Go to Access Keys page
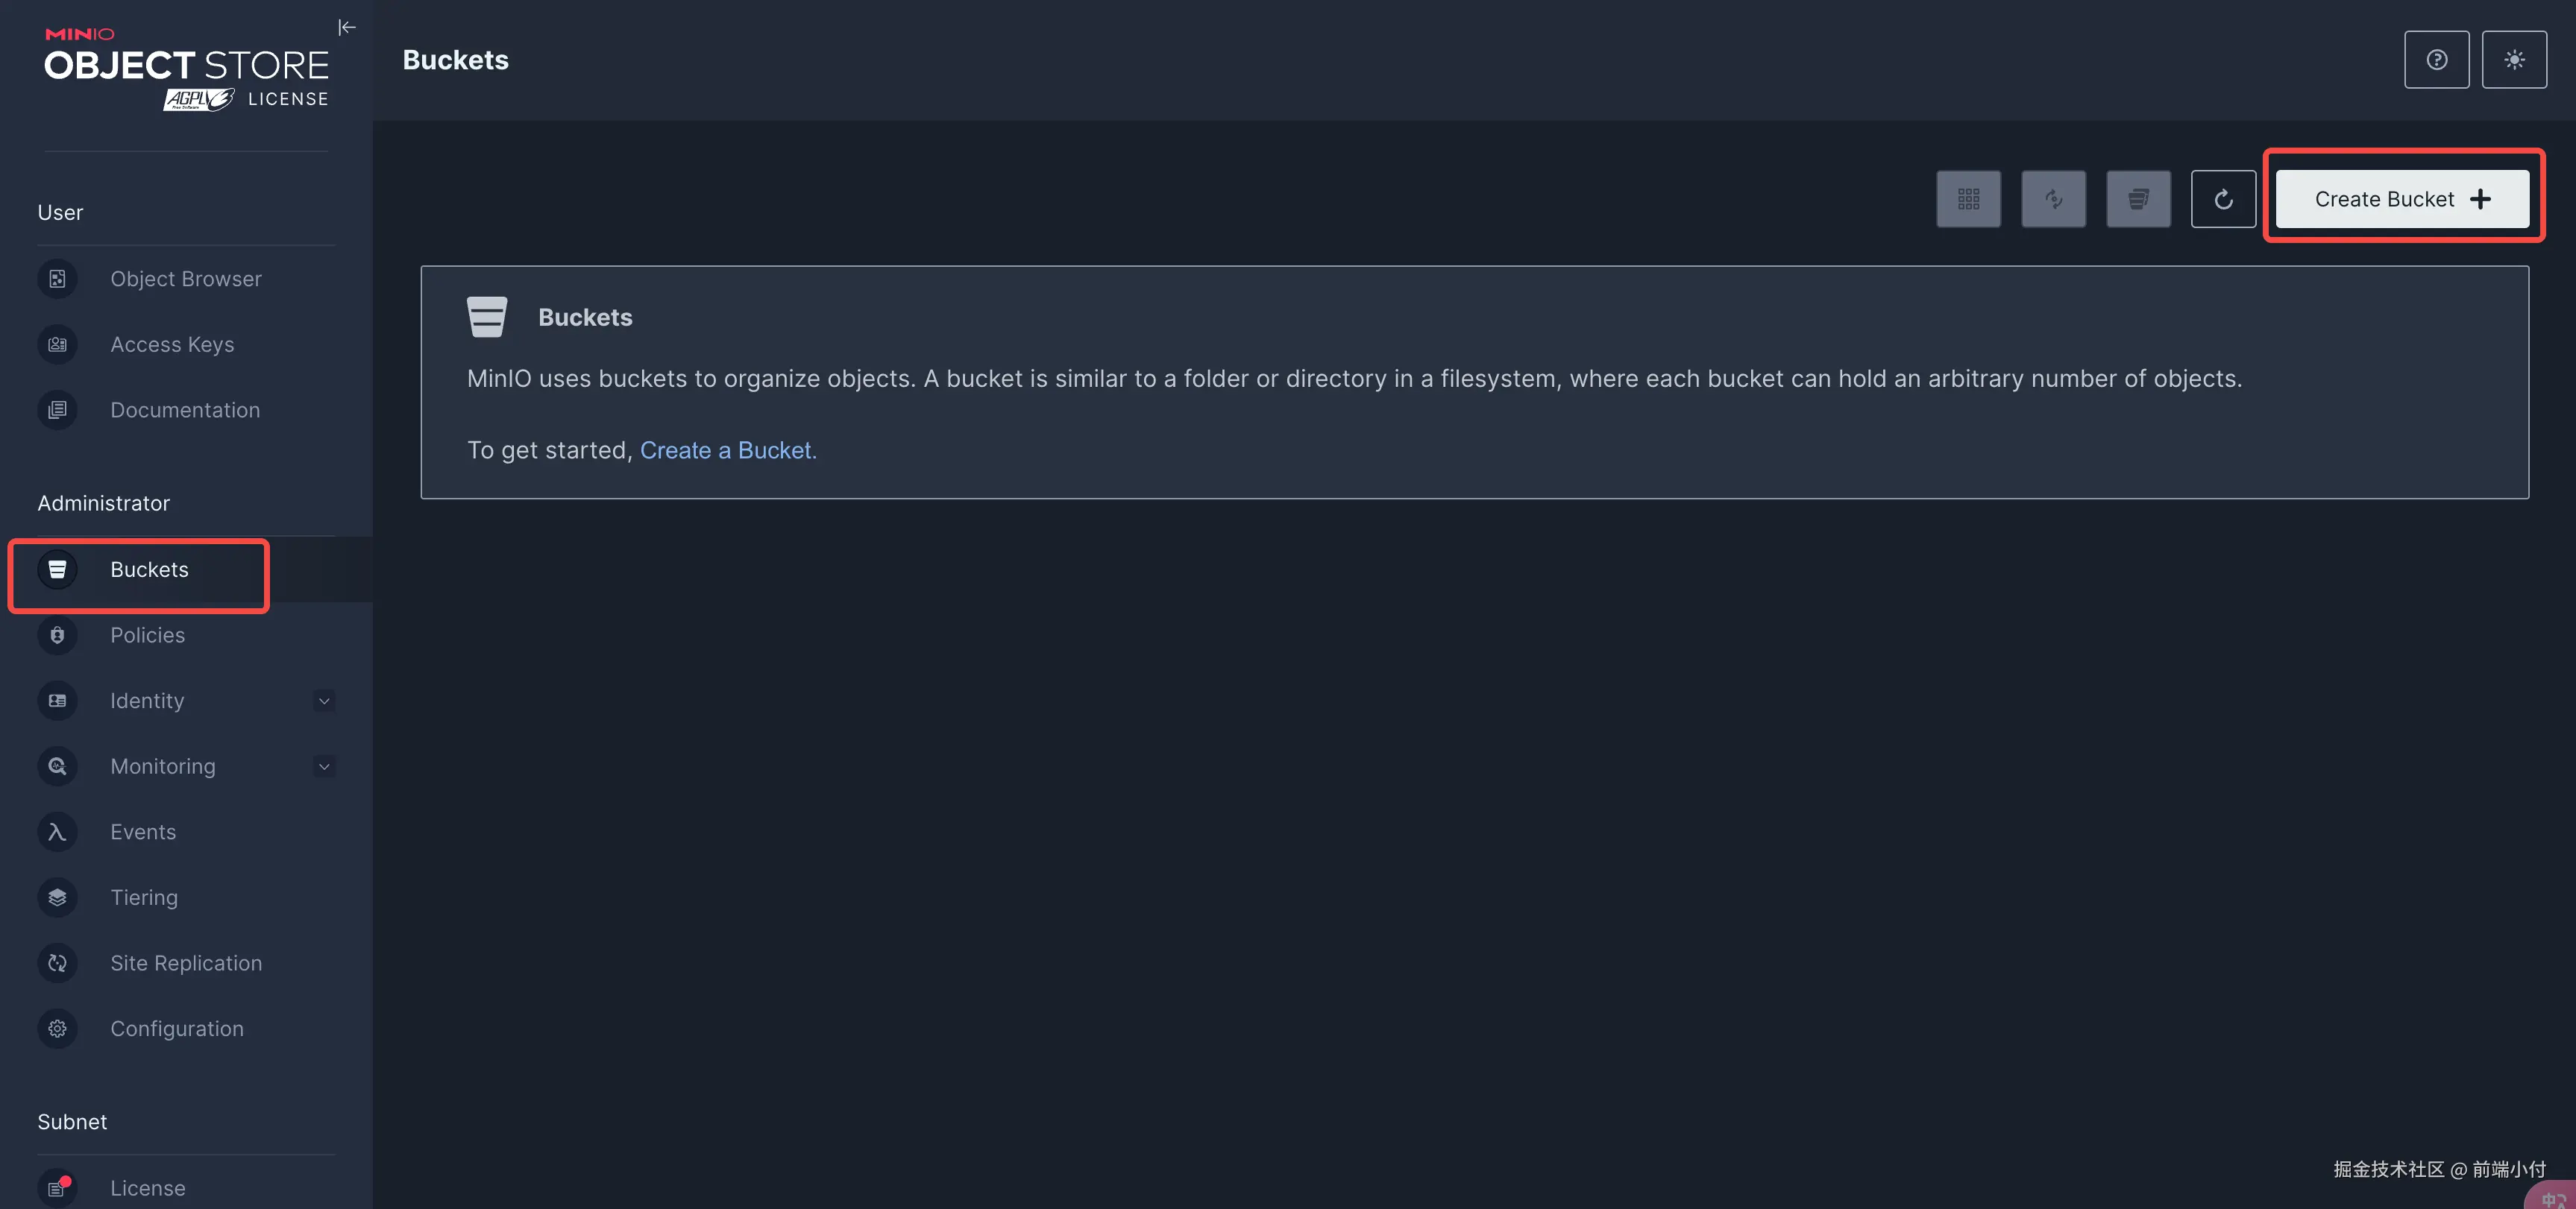 click(x=172, y=344)
